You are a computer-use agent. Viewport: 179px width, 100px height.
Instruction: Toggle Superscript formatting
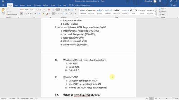(x=36, y=14)
